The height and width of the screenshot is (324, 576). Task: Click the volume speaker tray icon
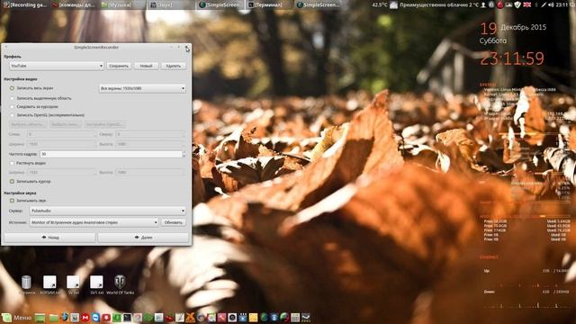551,4
